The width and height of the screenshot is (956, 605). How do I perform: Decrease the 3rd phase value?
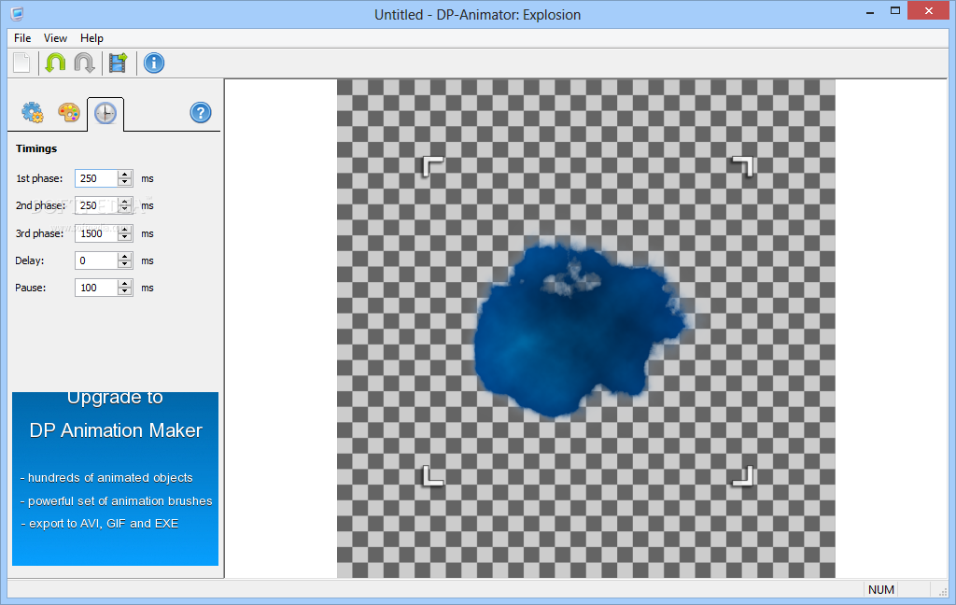[125, 237]
